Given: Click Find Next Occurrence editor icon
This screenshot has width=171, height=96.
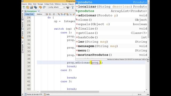Looking at the screenshot, I should (65, 14).
